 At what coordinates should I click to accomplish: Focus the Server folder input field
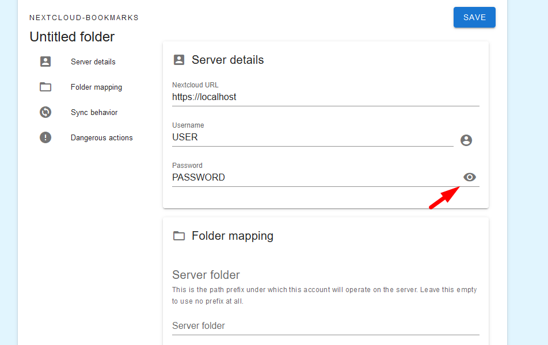coord(325,326)
